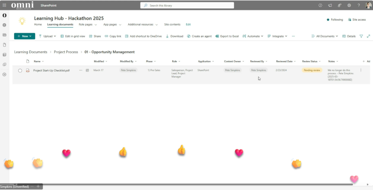Click the Learning Hub - Hackathon 2025 title
Screen dimensions: 373x190
(x=69, y=18)
